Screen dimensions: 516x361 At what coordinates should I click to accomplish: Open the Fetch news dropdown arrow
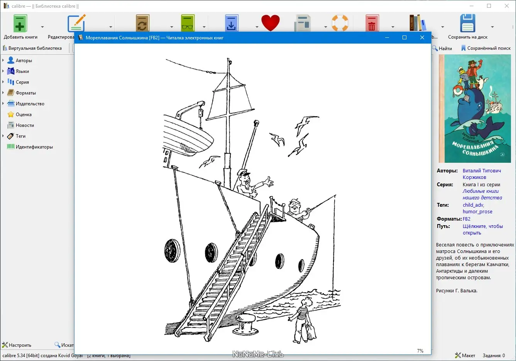[x=325, y=27]
